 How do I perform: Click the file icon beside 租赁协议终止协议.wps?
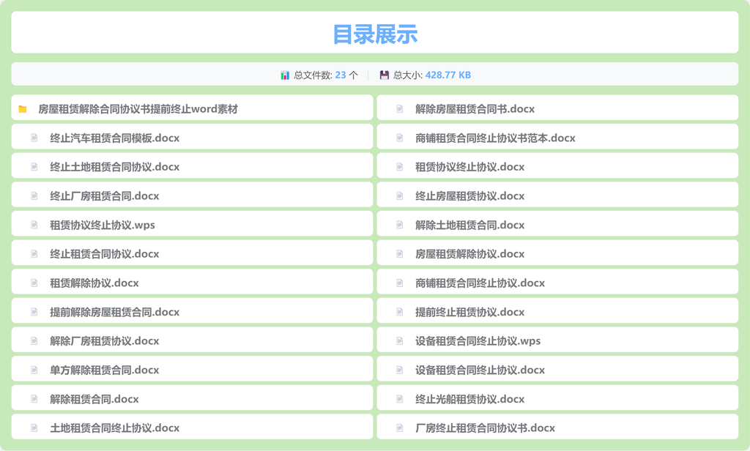[34, 225]
